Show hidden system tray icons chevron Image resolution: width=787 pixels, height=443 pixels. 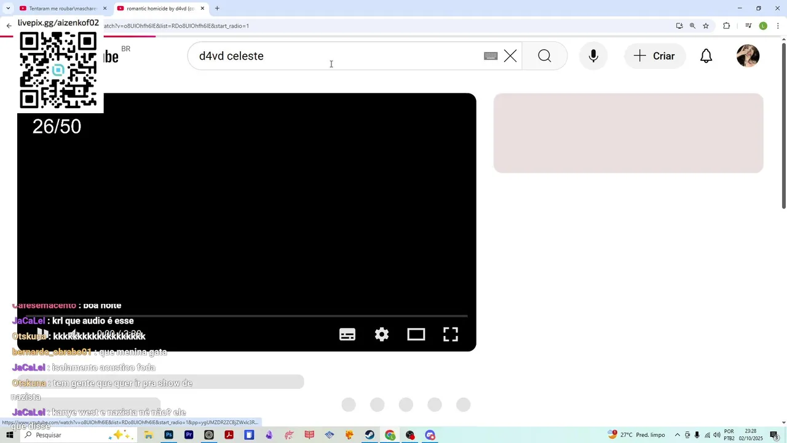(x=678, y=435)
